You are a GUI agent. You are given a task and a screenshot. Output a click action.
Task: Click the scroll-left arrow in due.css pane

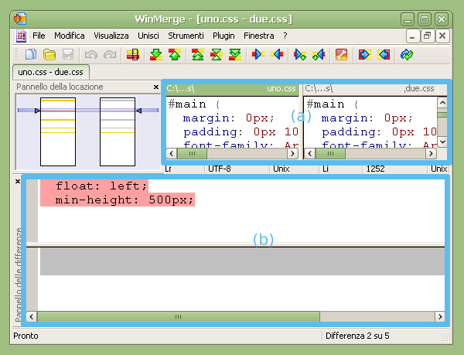click(x=310, y=154)
